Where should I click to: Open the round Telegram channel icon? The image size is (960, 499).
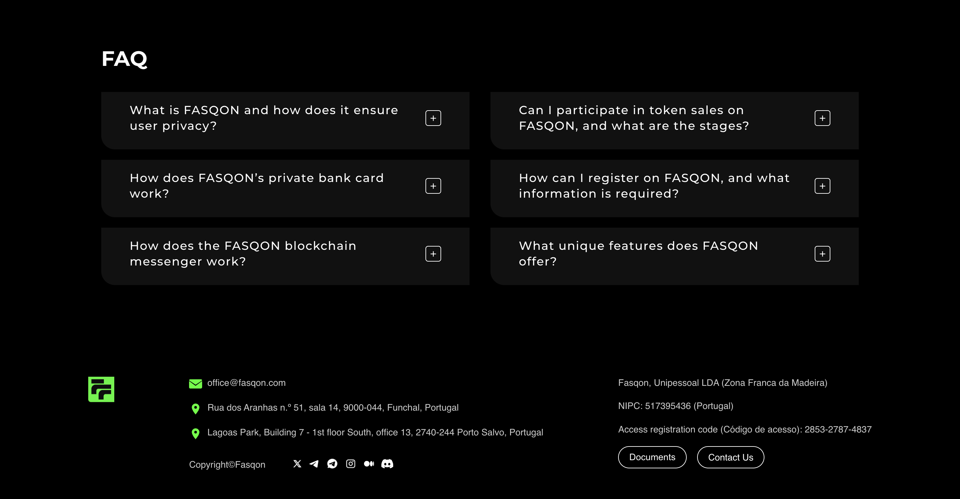332,464
